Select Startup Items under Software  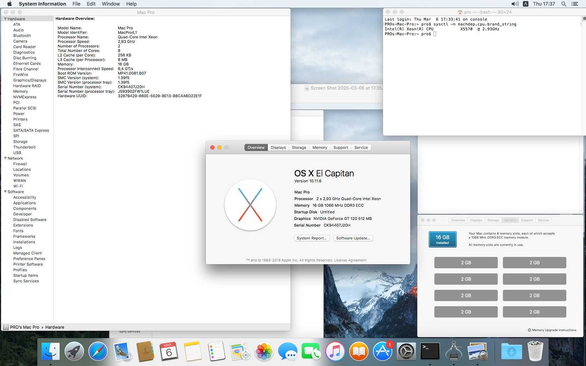tap(25, 275)
